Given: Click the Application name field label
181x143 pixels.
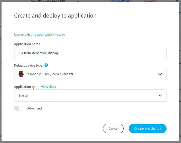Looking at the screenshot, I should pyautogui.click(x=27, y=44).
